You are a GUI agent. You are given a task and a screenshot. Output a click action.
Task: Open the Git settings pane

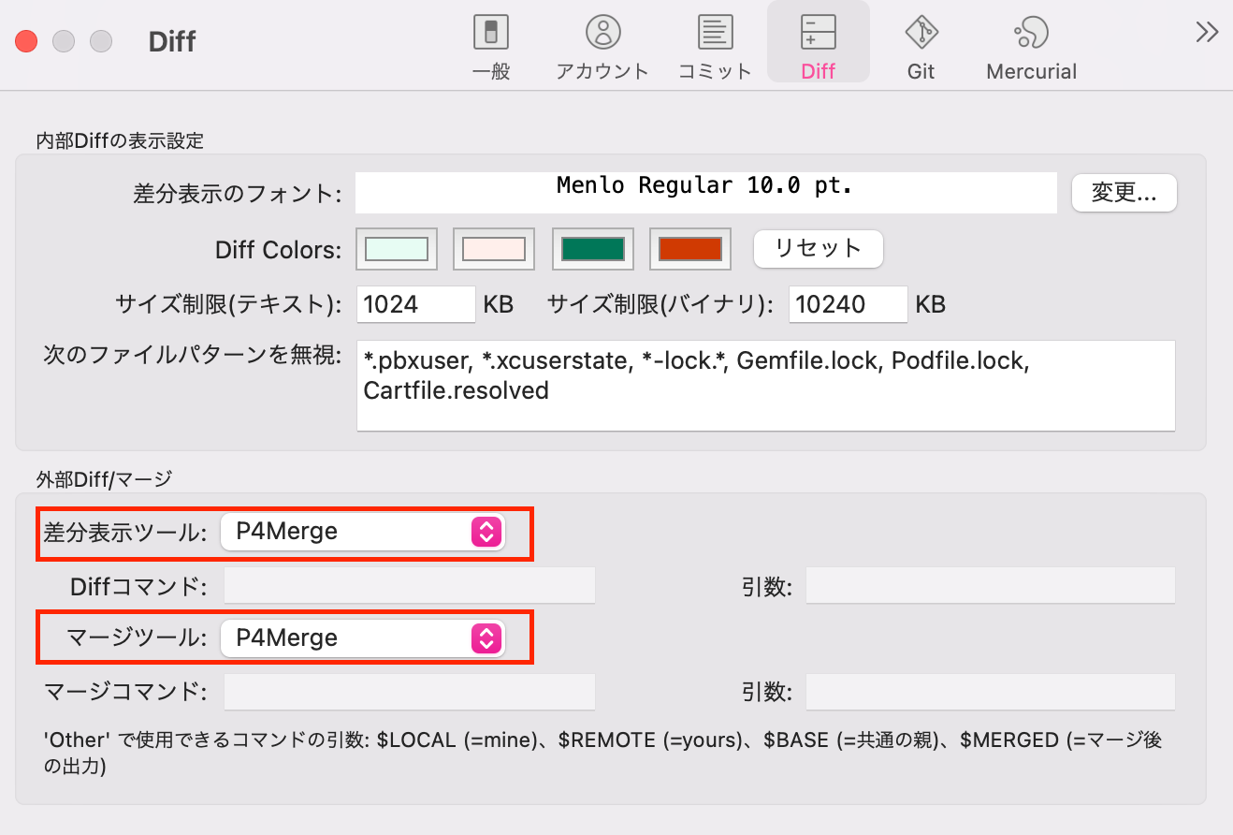920,41
